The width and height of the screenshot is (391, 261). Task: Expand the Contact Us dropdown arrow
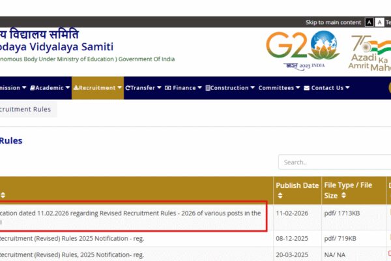click(347, 87)
